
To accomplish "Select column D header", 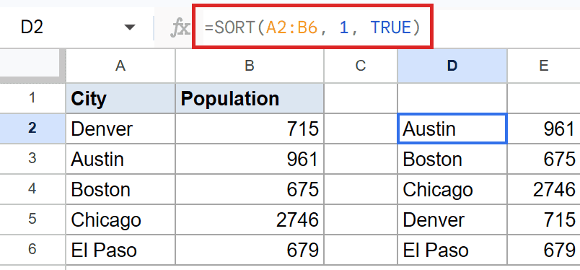I will pos(452,66).
